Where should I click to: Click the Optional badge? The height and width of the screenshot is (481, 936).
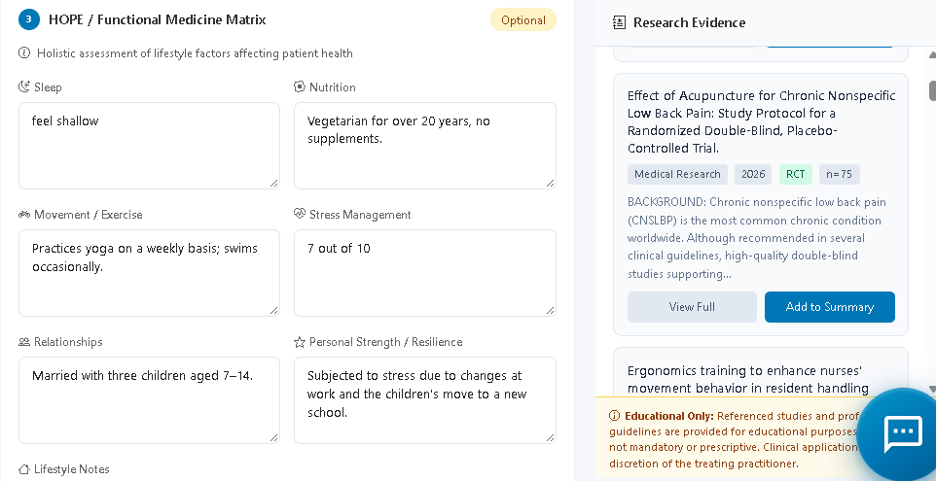click(523, 20)
